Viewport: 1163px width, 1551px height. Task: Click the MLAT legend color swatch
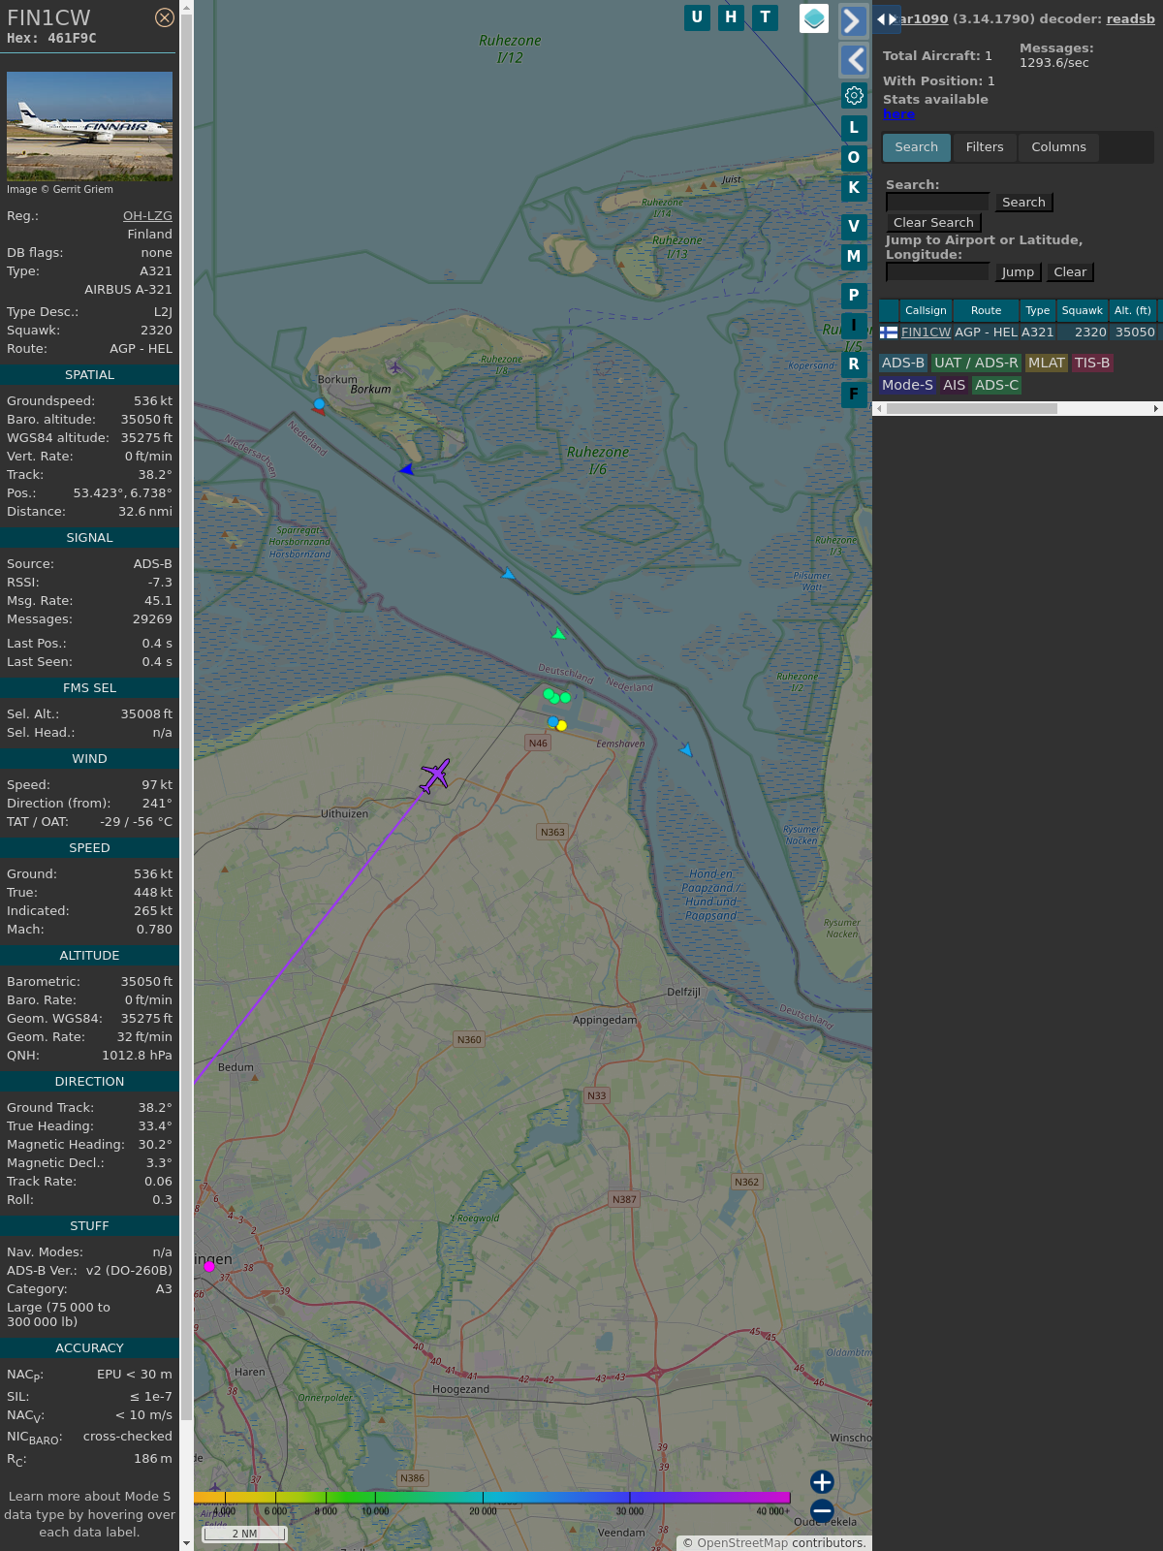coord(1047,363)
